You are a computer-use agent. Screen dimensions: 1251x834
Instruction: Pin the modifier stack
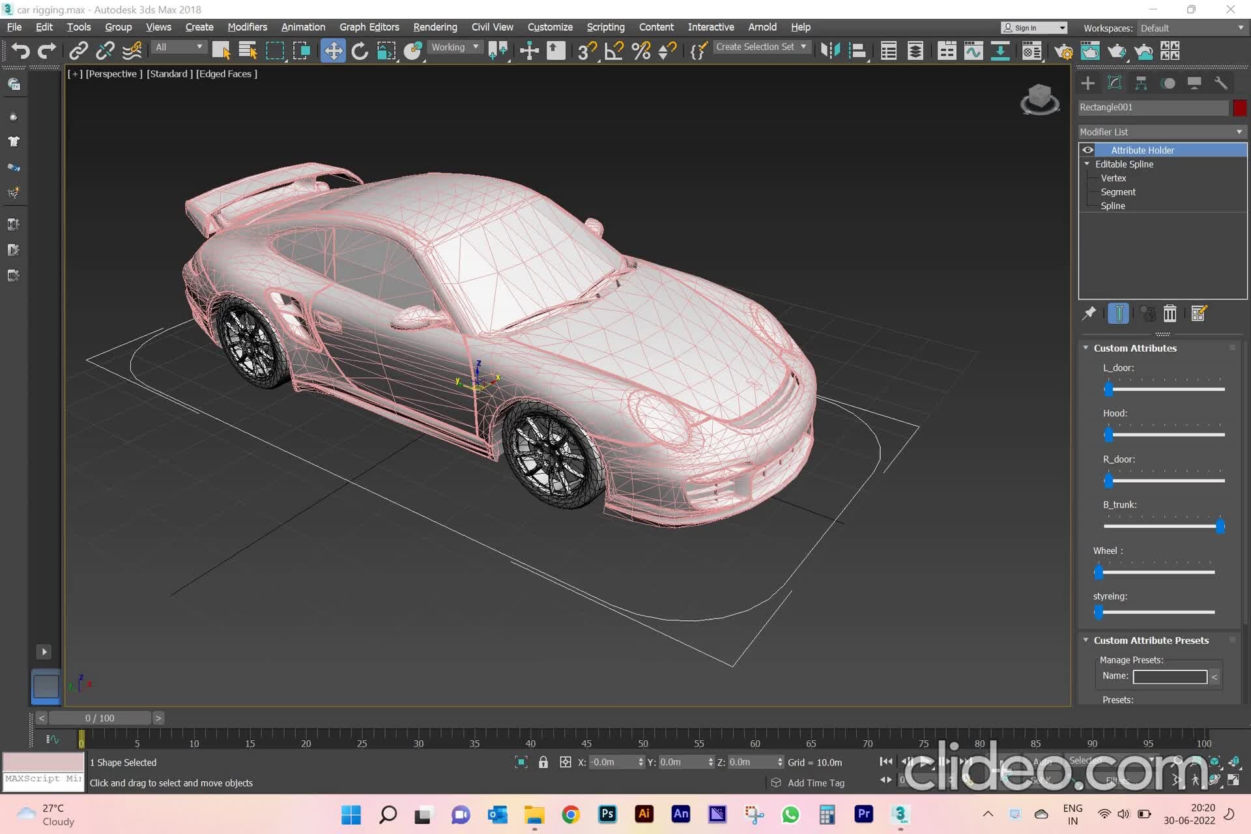point(1089,313)
